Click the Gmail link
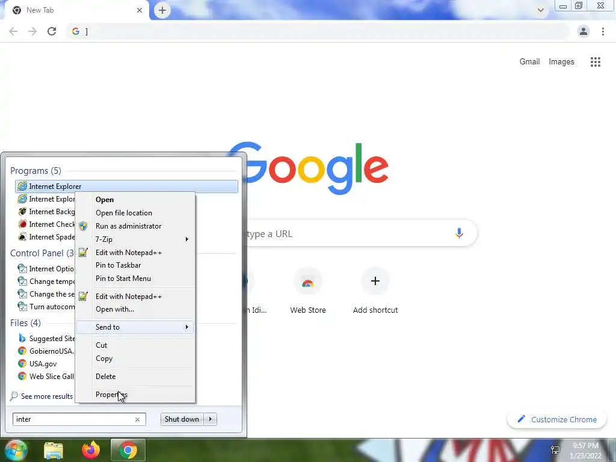616x462 pixels. tap(529, 62)
